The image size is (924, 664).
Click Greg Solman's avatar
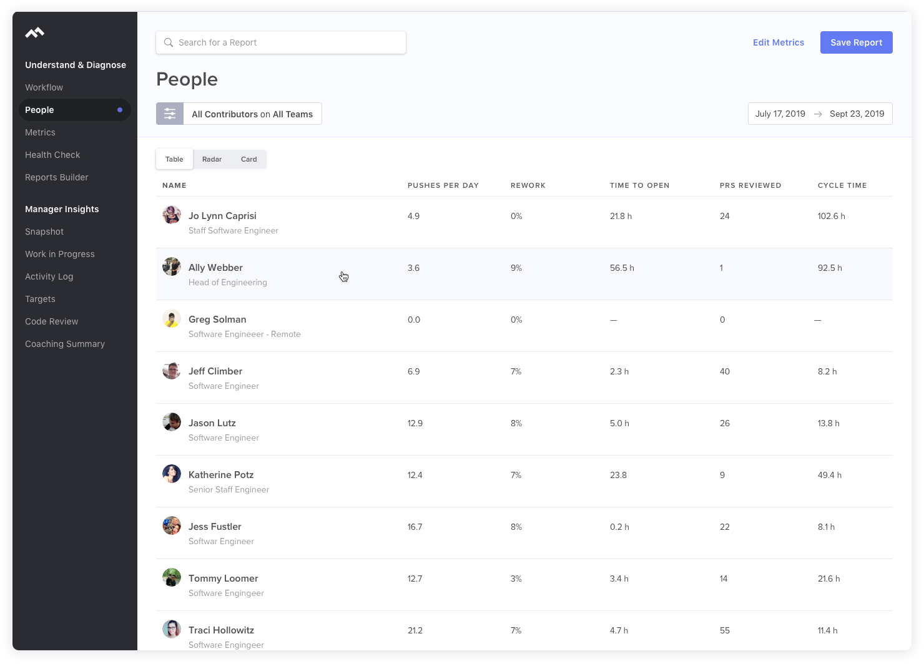[x=172, y=318]
